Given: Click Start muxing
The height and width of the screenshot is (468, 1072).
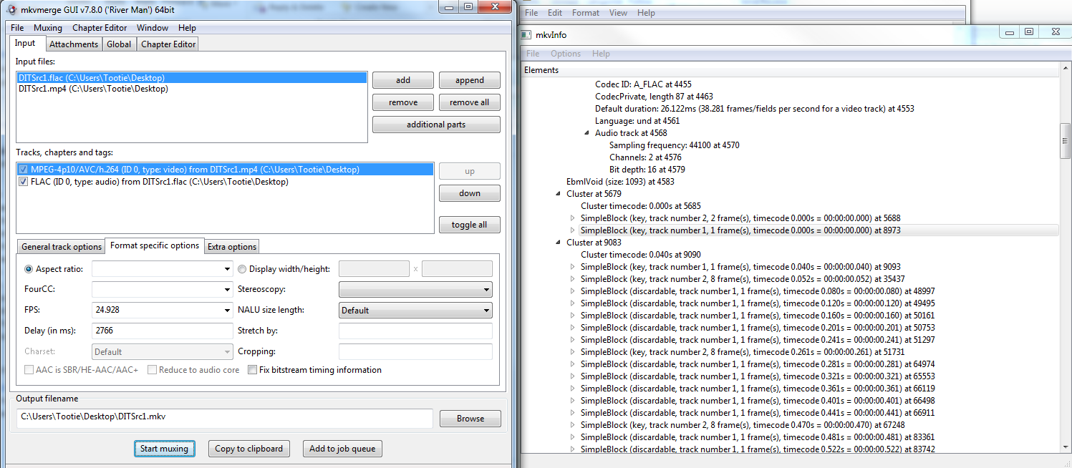Looking at the screenshot, I should click(x=164, y=449).
